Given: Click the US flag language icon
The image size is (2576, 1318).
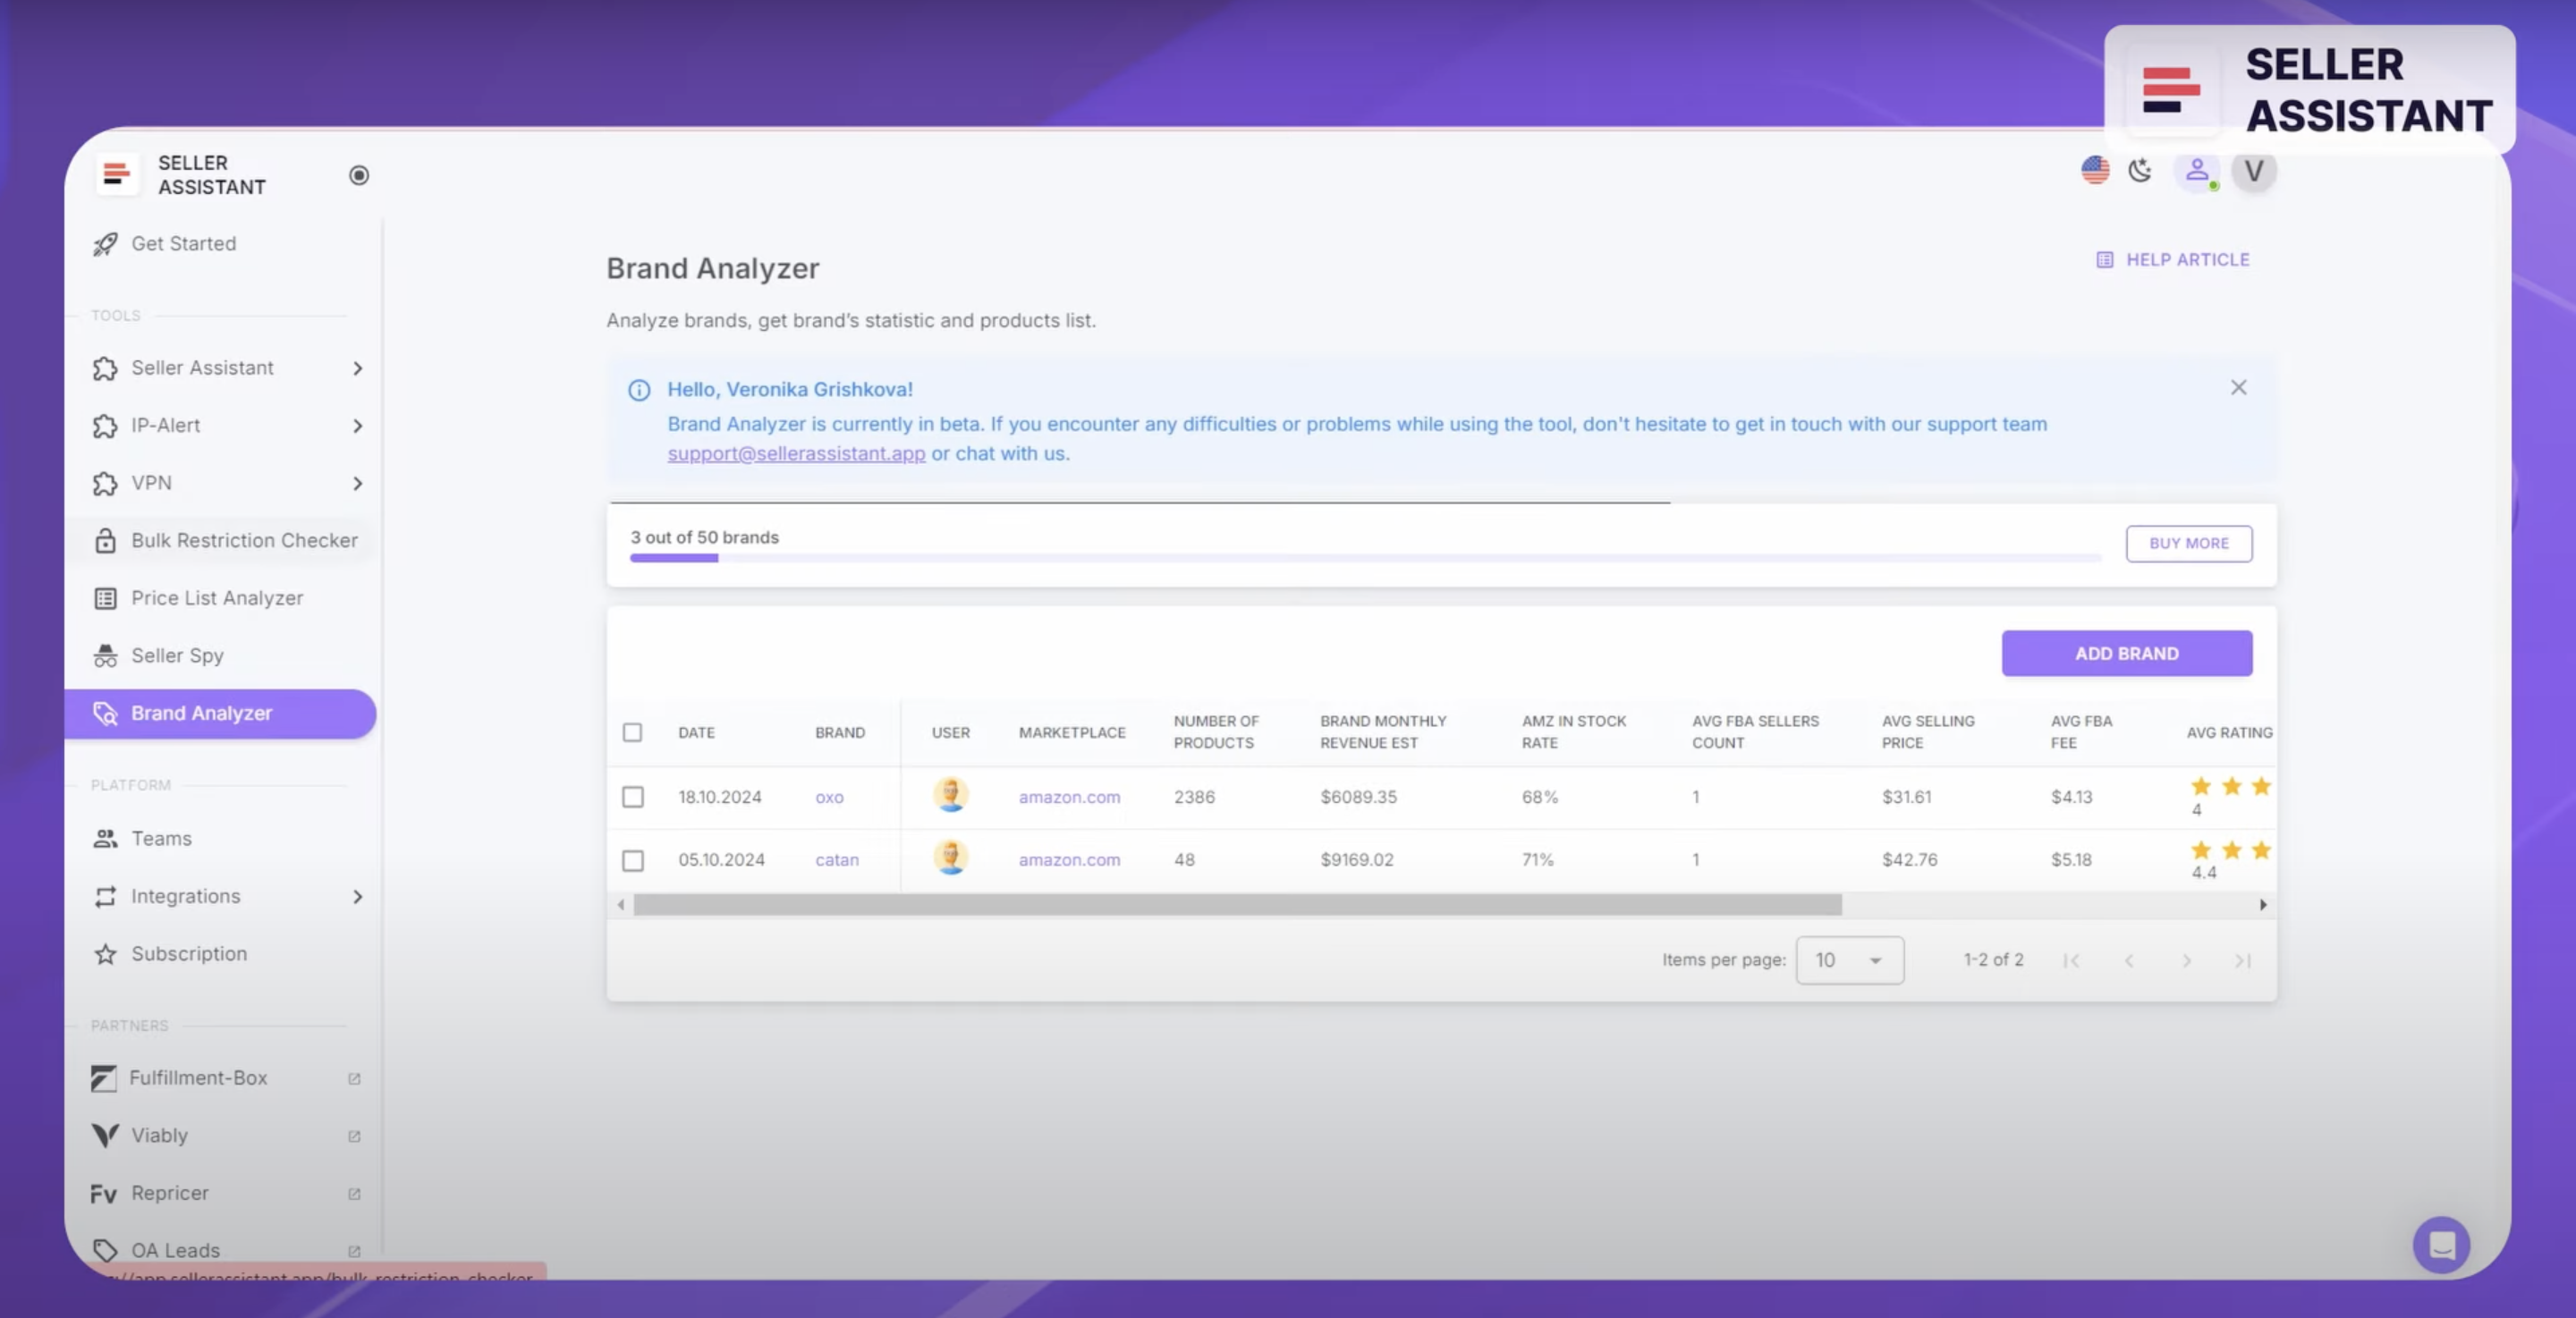Looking at the screenshot, I should (2094, 171).
